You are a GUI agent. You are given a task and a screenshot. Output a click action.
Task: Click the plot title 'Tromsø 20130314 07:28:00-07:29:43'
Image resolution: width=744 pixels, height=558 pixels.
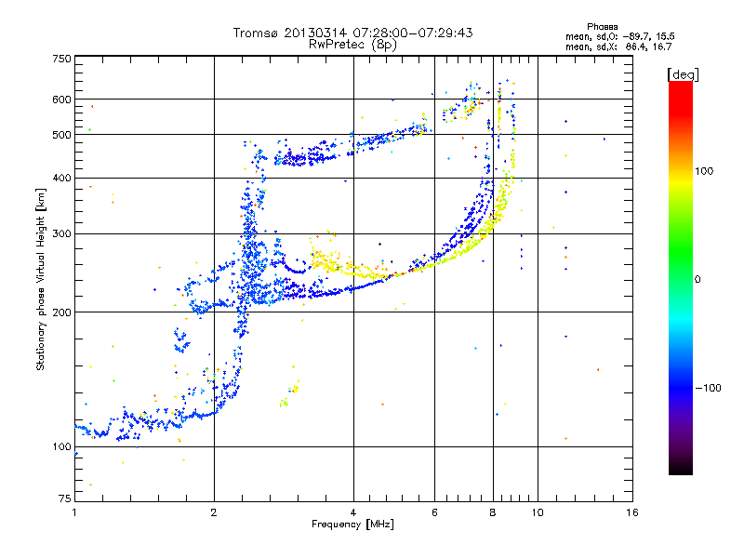(352, 33)
